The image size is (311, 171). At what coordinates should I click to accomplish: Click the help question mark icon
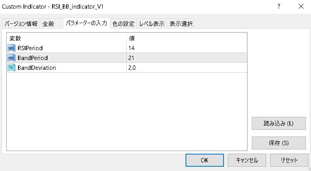pos(279,7)
